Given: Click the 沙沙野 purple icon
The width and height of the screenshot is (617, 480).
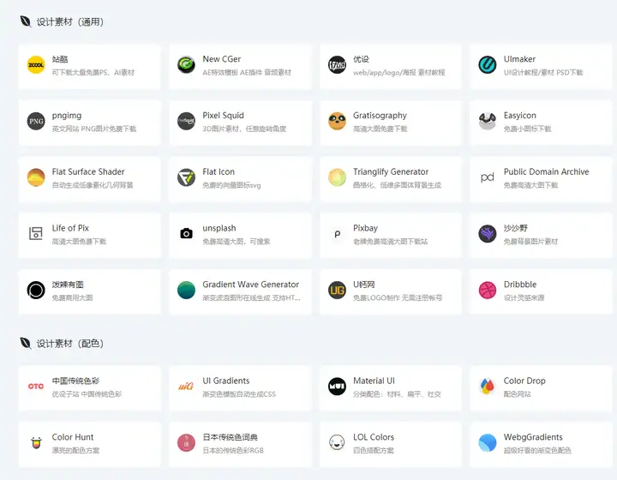Looking at the screenshot, I should pyautogui.click(x=488, y=234).
